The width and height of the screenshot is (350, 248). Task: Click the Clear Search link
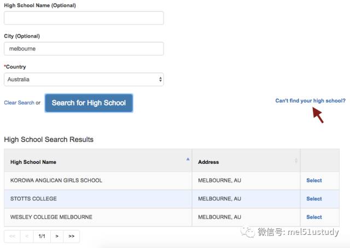[x=19, y=103]
